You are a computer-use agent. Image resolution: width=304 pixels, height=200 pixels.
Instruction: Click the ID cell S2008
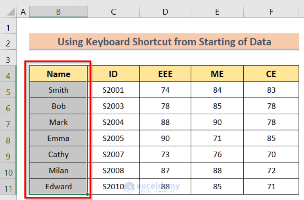pos(113,171)
